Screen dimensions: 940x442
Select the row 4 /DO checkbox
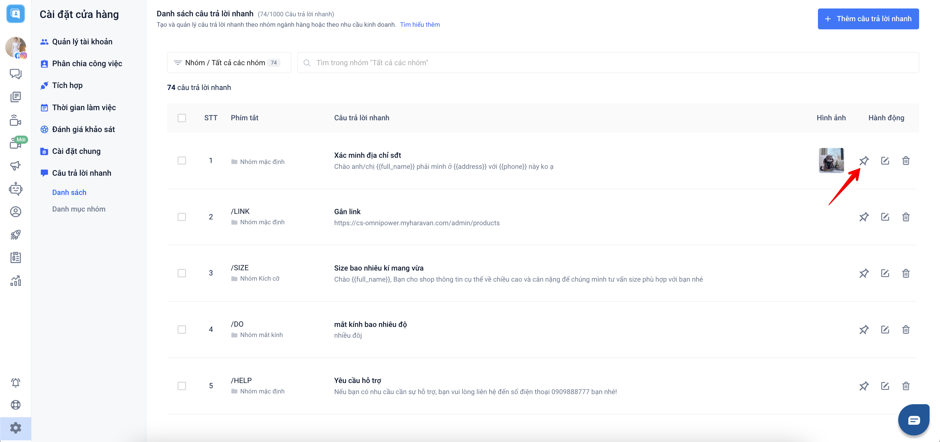click(x=181, y=330)
